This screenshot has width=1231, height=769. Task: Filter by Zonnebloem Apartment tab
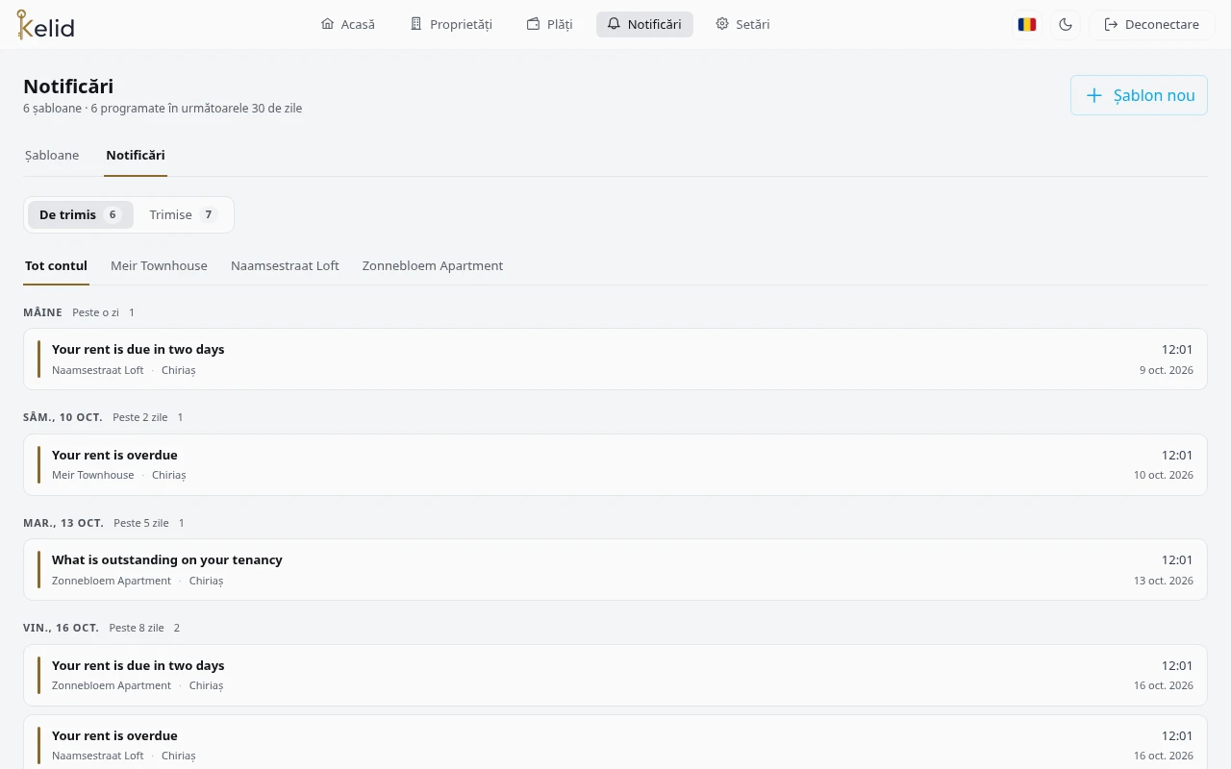tap(433, 265)
